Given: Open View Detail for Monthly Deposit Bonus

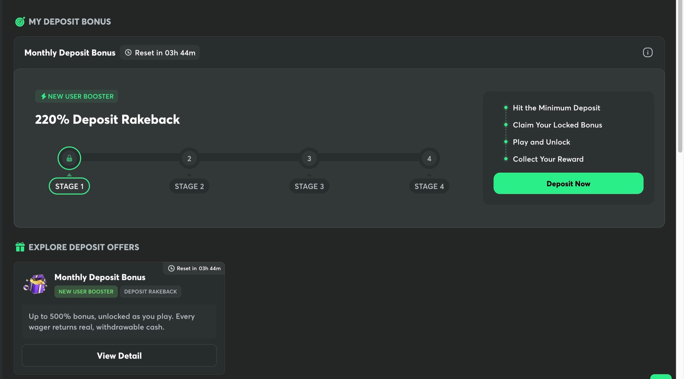Looking at the screenshot, I should click(x=119, y=356).
